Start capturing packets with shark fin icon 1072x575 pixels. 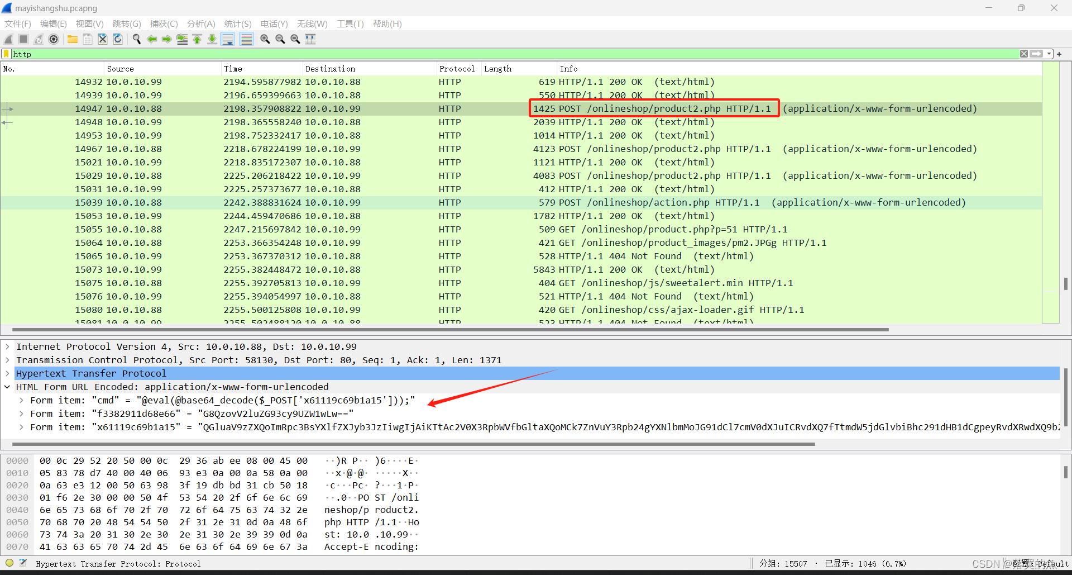point(8,39)
